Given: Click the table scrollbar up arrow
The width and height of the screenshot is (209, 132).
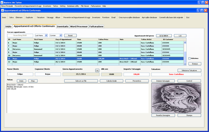Looking at the screenshot, I should tap(185, 42).
